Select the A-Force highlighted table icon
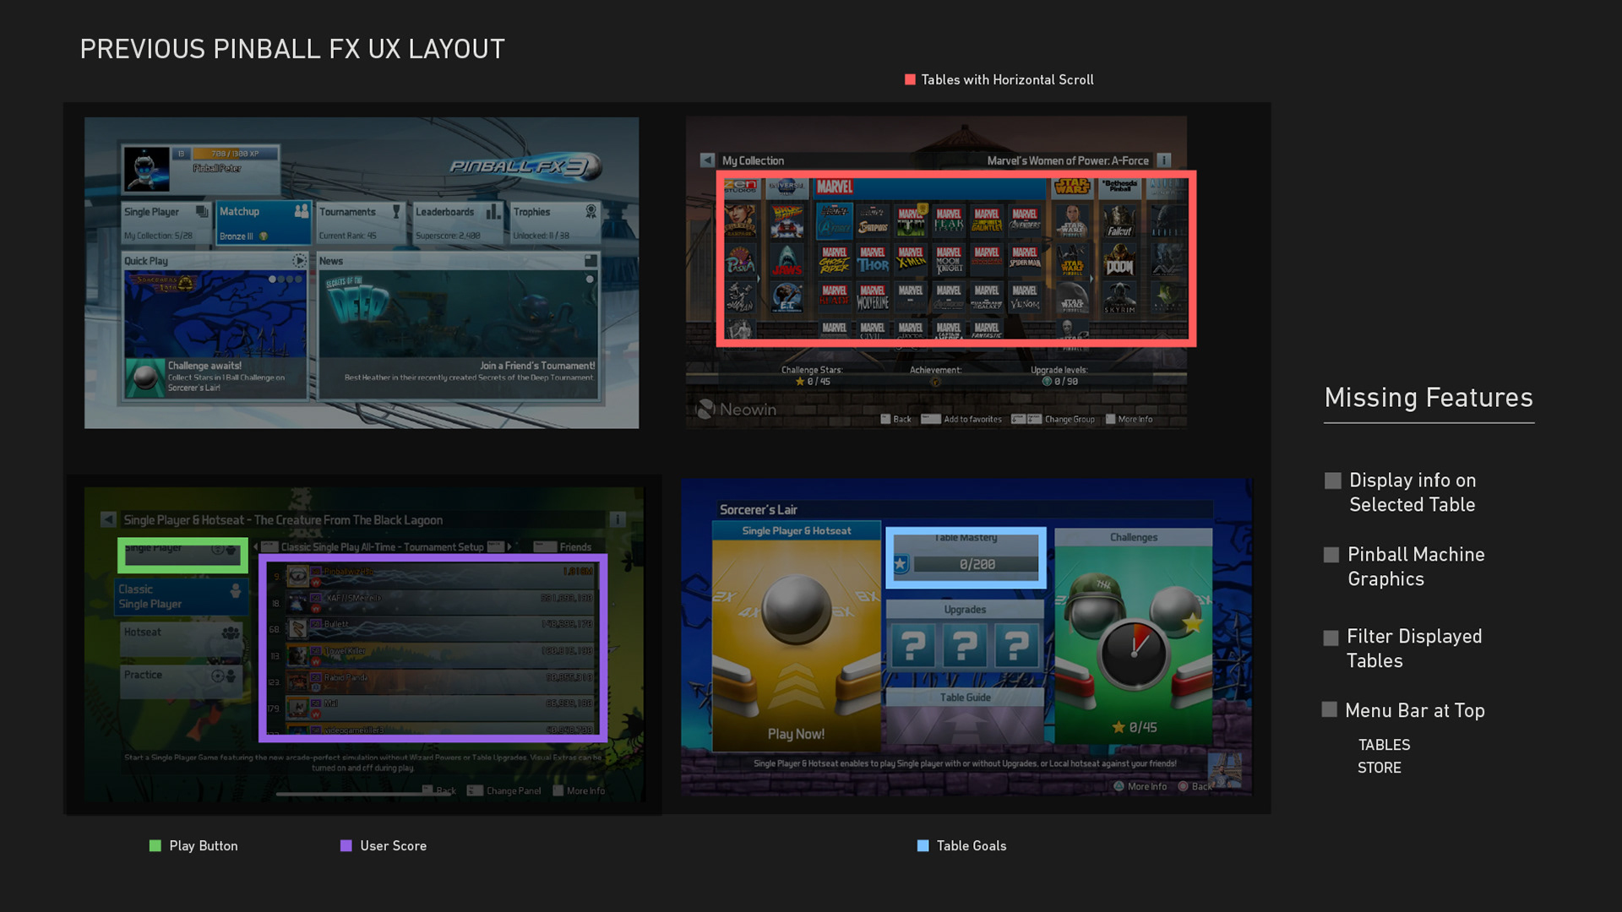 [x=835, y=221]
